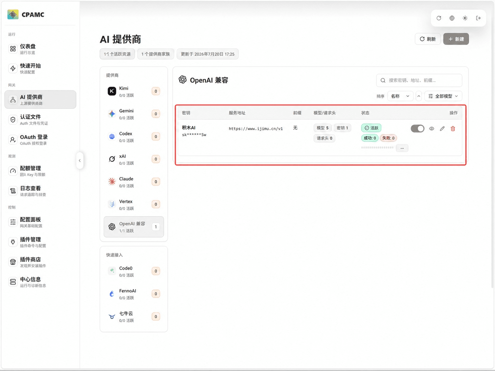Open language globe icon
This screenshot has height=371, width=495.
[x=452, y=18]
